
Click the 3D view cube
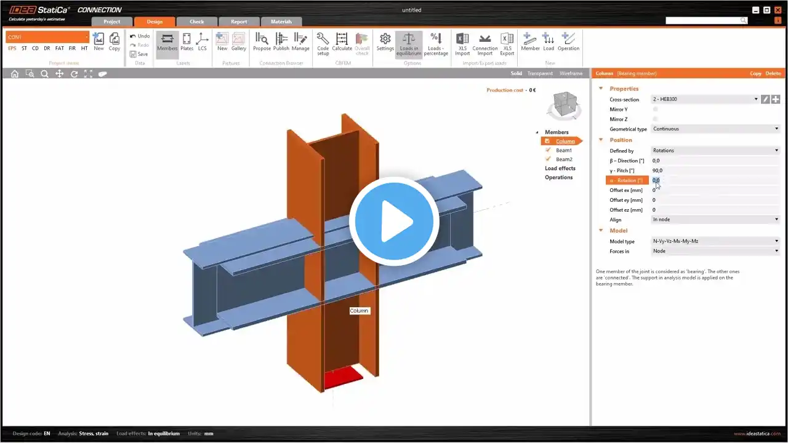click(x=565, y=105)
